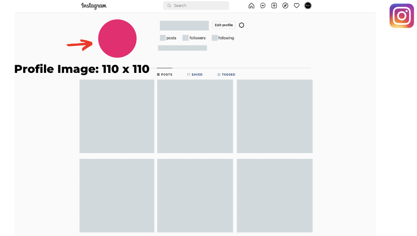Image resolution: width=417 pixels, height=236 pixels.
Task: Open middle post thumbnail in top row
Action: [195, 116]
